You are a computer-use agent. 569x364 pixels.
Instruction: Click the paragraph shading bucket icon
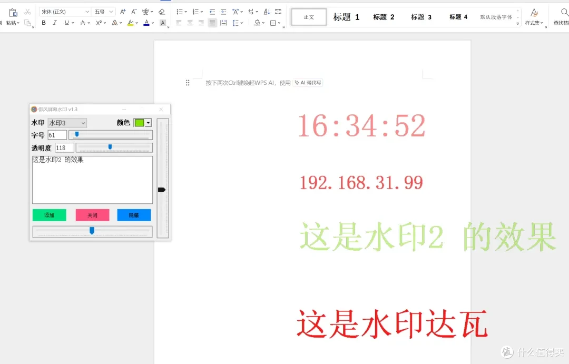257,23
